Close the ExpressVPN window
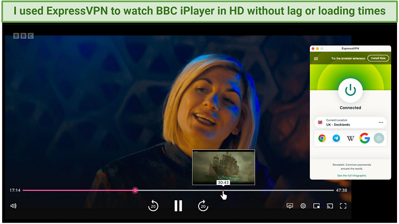The width and height of the screenshot is (399, 224). click(x=313, y=48)
